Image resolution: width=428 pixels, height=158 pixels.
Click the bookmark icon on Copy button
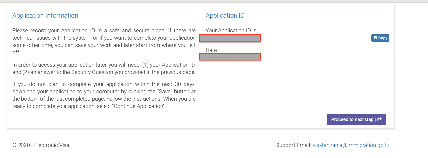coord(375,38)
